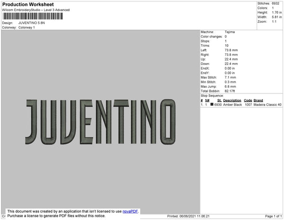Click the Description column header
The width and height of the screenshot is (284, 220).
(x=232, y=101)
